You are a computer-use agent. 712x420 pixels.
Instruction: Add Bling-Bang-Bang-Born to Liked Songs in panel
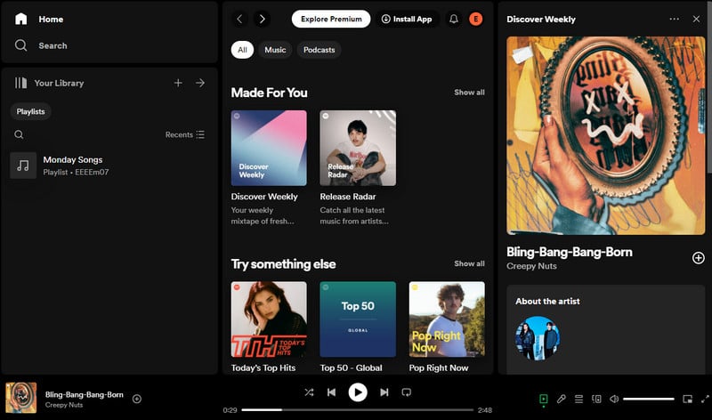point(698,257)
